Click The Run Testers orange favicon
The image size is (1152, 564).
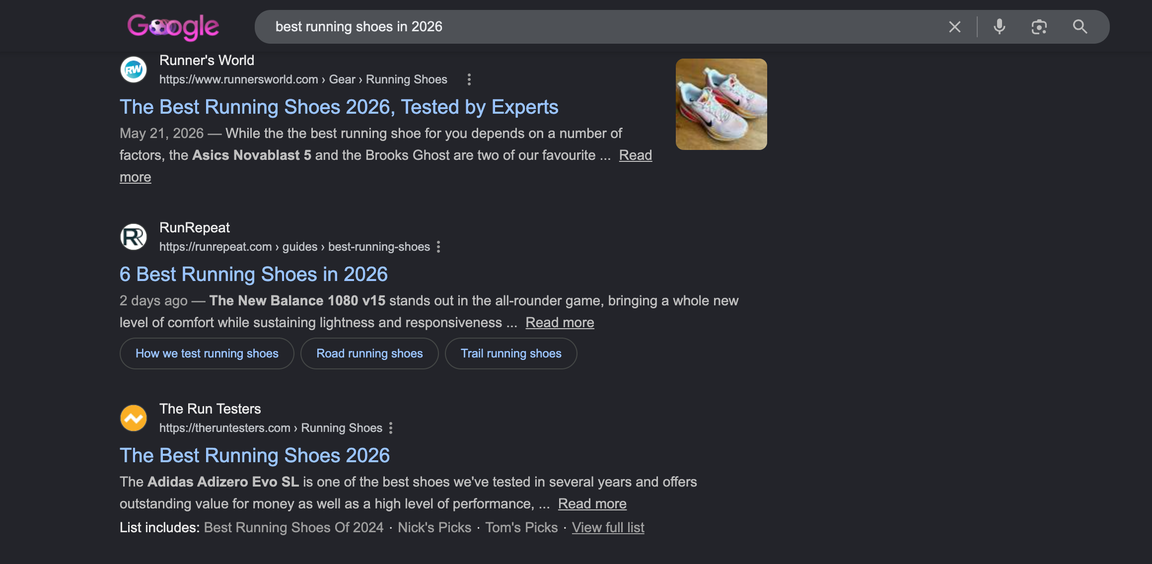[134, 419]
